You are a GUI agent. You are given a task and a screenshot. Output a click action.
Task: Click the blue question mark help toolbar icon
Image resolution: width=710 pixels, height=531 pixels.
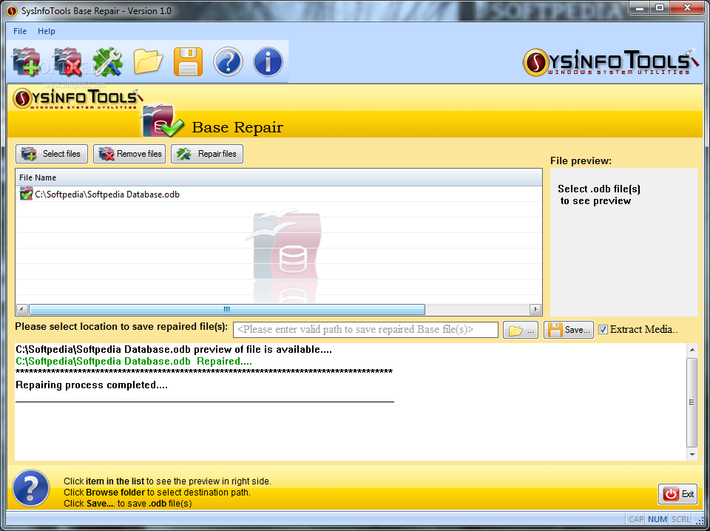click(228, 61)
